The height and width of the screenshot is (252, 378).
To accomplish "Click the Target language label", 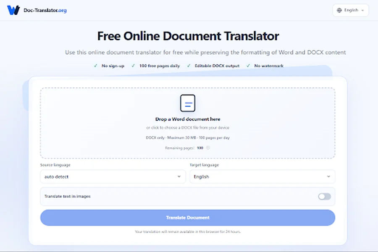I will (x=204, y=165).
